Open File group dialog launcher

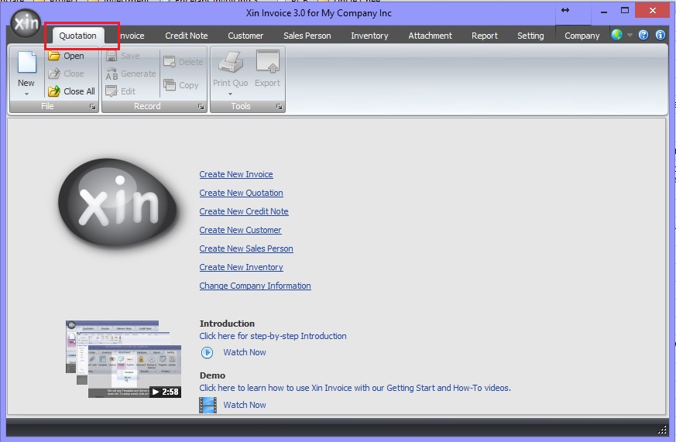[x=92, y=106]
